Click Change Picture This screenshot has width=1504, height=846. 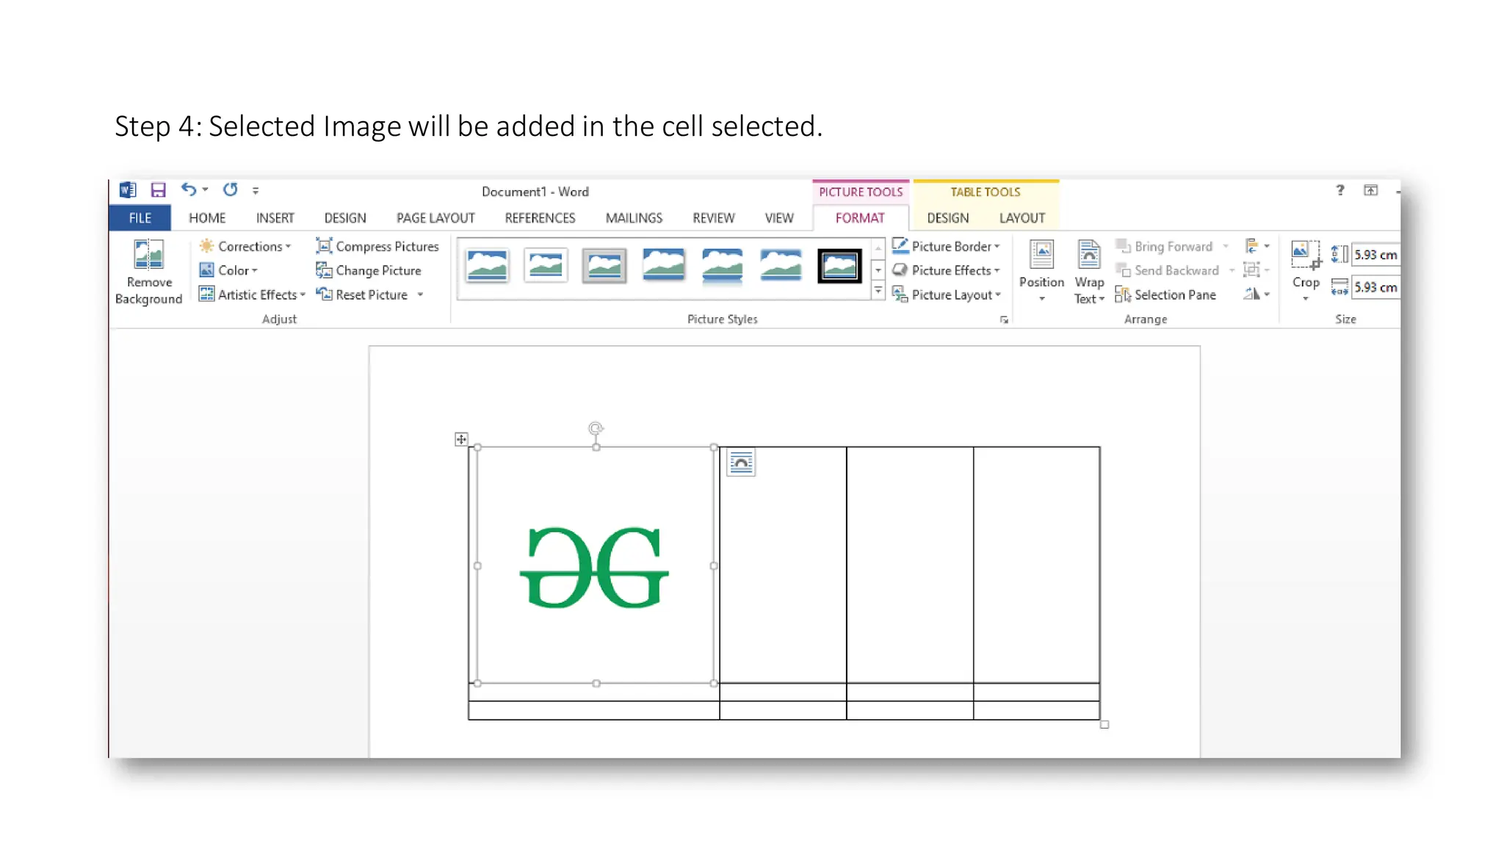coord(369,270)
